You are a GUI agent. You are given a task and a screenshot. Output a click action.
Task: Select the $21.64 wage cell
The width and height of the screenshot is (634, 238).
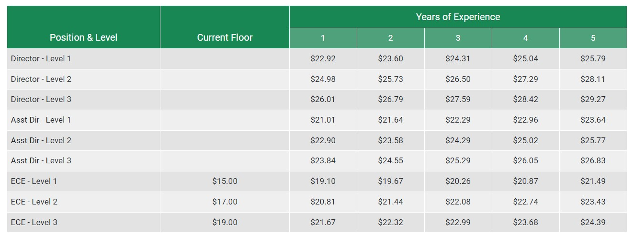coord(390,120)
